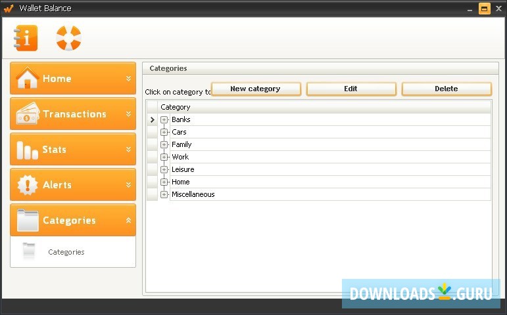Viewport: 507px width, 315px height.
Task: Expand the Home sidebar section chevron
Action: [x=128, y=79]
